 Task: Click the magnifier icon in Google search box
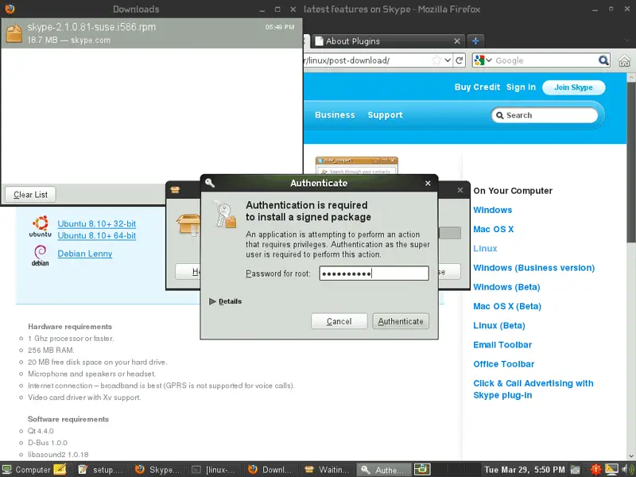604,60
